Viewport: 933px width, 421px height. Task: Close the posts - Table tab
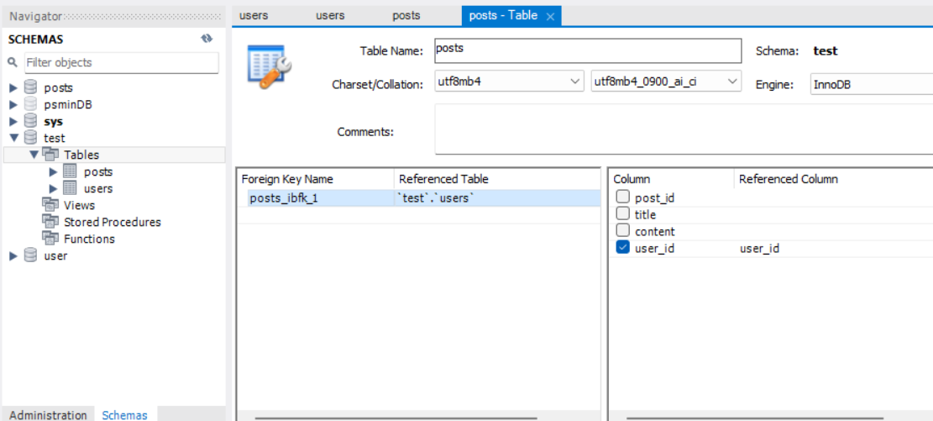(x=550, y=17)
